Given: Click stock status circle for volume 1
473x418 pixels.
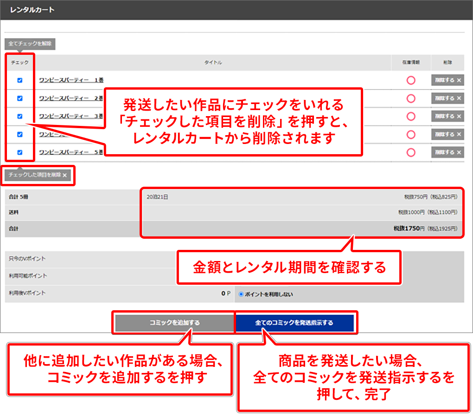Looking at the screenshot, I should 410,80.
